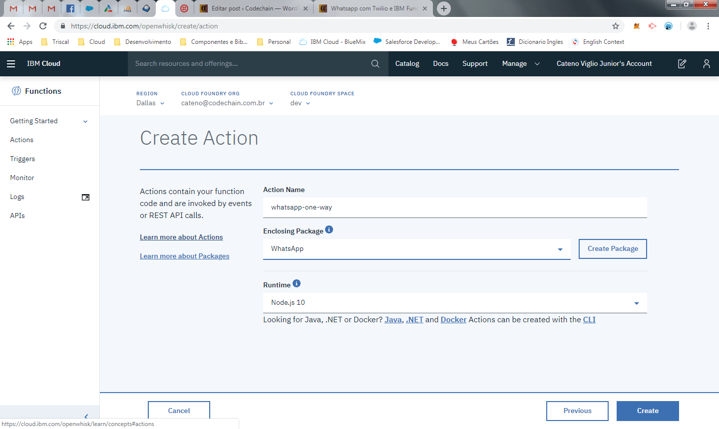This screenshot has height=429, width=719.
Task: Open the Docker link
Action: 453,320
